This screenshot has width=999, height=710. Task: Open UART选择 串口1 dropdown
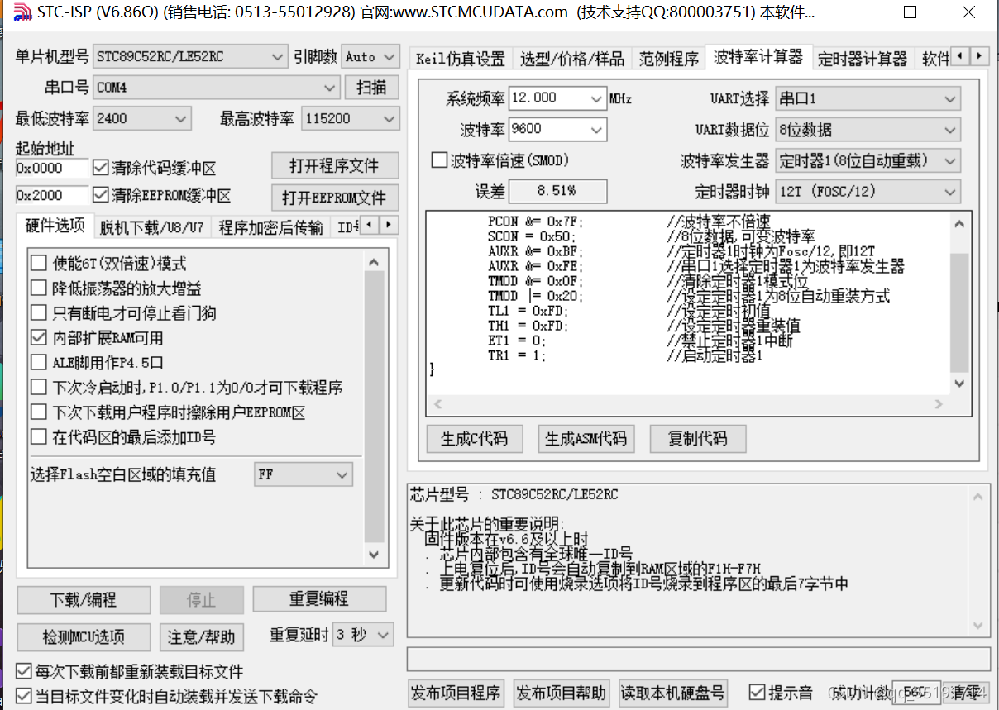(x=868, y=98)
